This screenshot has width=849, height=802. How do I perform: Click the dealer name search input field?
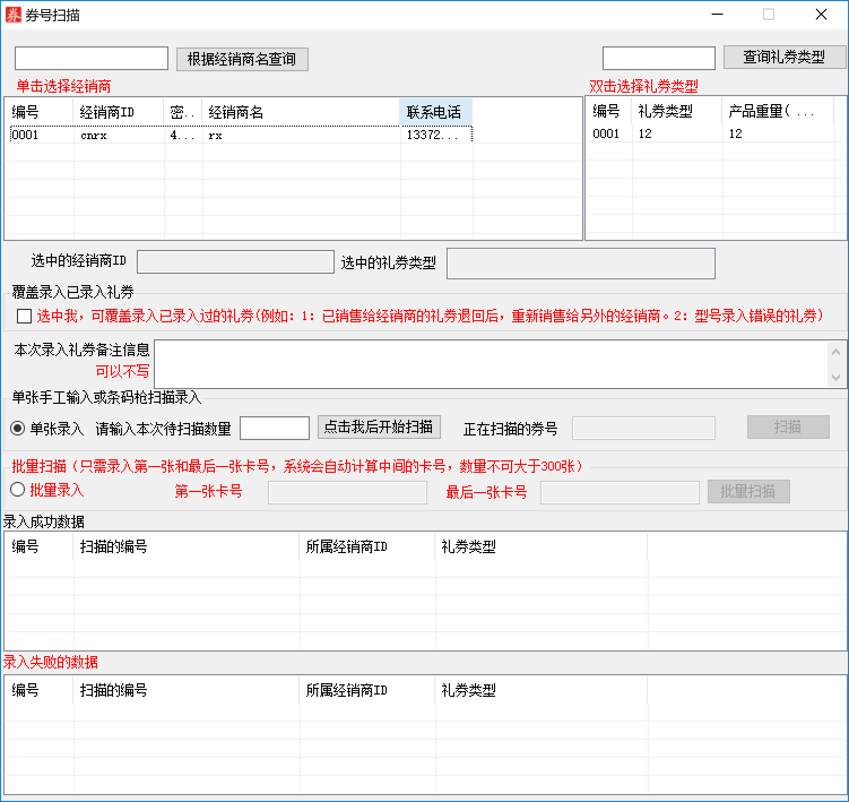[x=90, y=58]
